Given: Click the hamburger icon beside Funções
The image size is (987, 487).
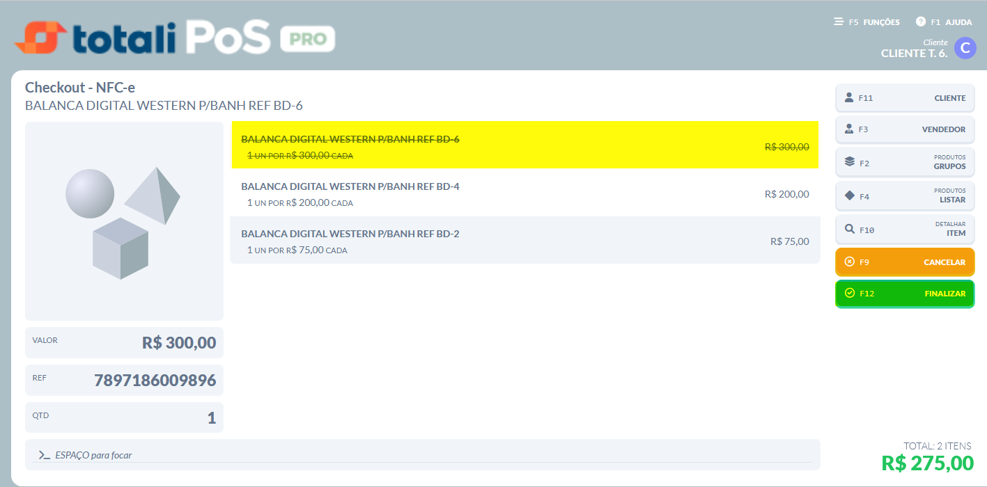Looking at the screenshot, I should (x=839, y=22).
